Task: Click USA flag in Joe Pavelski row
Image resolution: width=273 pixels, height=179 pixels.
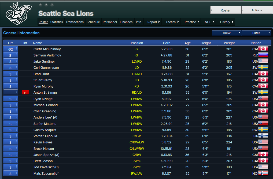Action: pos(263,167)
